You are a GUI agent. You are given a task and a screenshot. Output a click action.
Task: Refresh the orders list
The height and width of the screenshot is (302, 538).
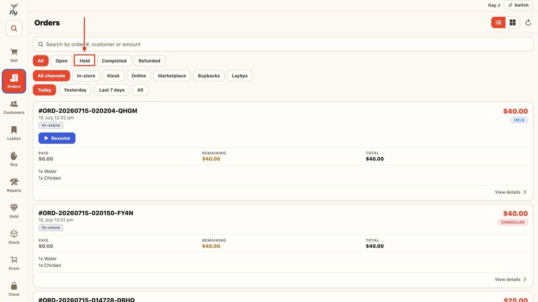coord(528,23)
